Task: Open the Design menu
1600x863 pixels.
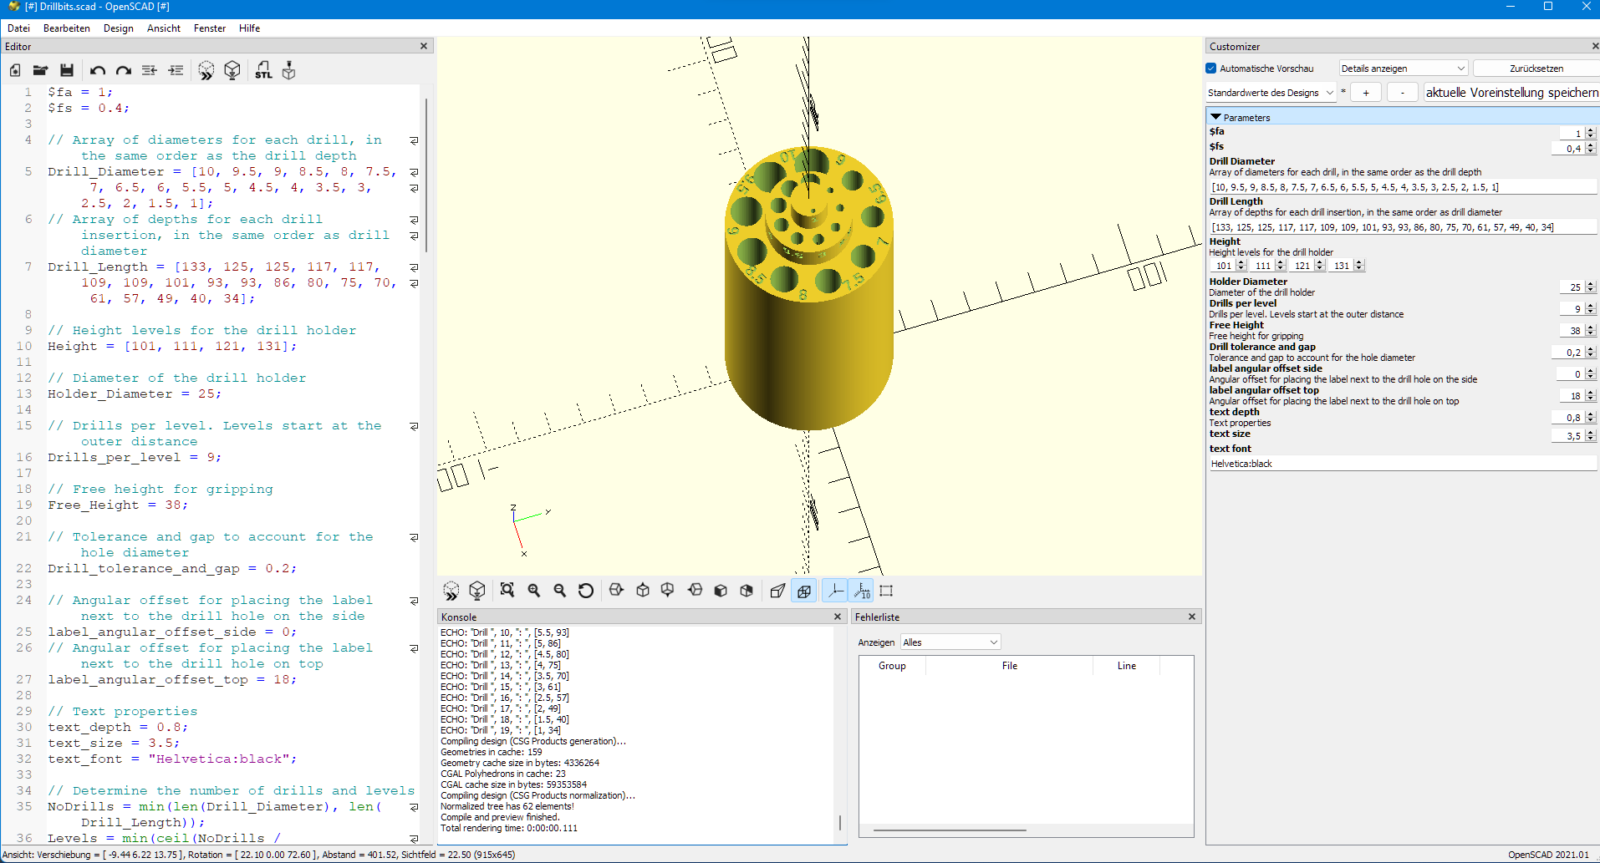Action: tap(118, 28)
